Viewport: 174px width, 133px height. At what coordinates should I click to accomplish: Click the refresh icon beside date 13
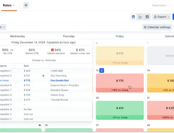(x=102, y=70)
